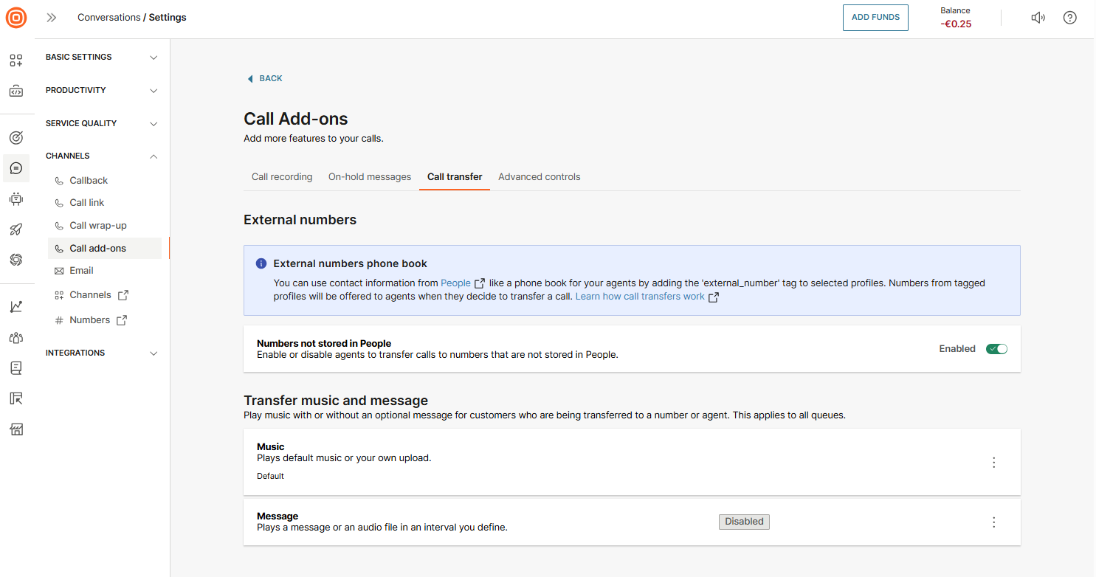The width and height of the screenshot is (1096, 577).
Task: Select Call wrap-up in the Channels list
Action: 98,226
